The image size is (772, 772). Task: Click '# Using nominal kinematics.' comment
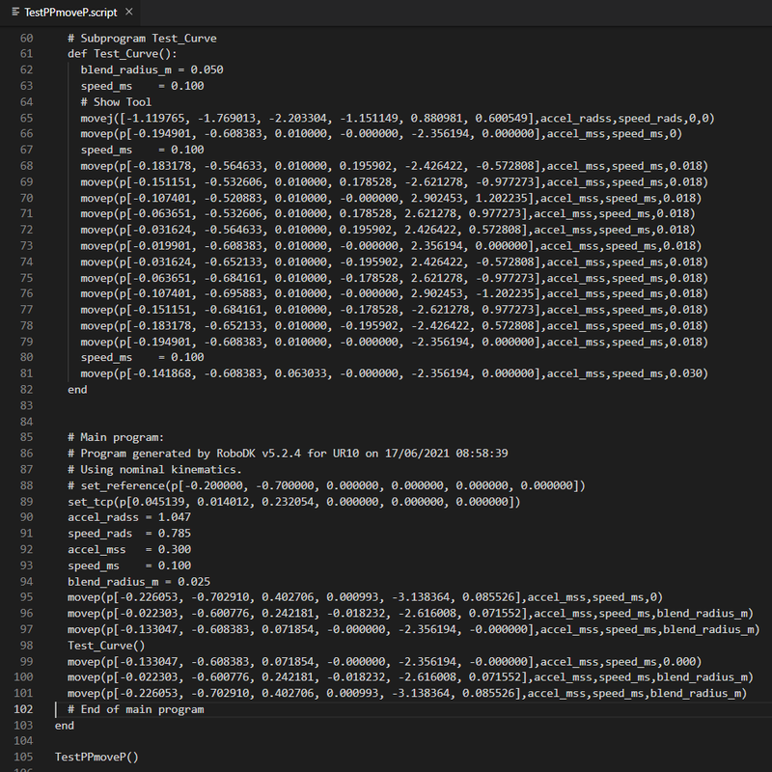coord(154,469)
